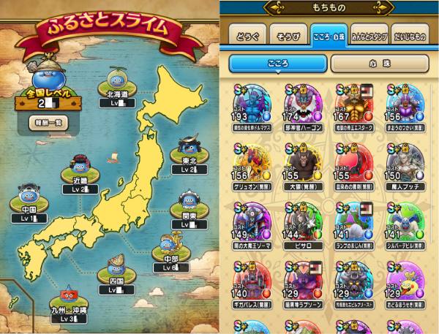This screenshot has width=439, height=334.
Task: Open the 中国 region slime
Action: (x=29, y=194)
